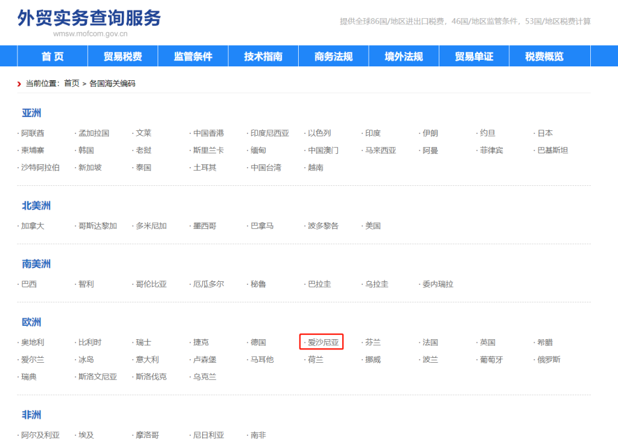Screen dimensions: 618x440
Task: Open the 卢森堡 country link
Action: coord(205,360)
